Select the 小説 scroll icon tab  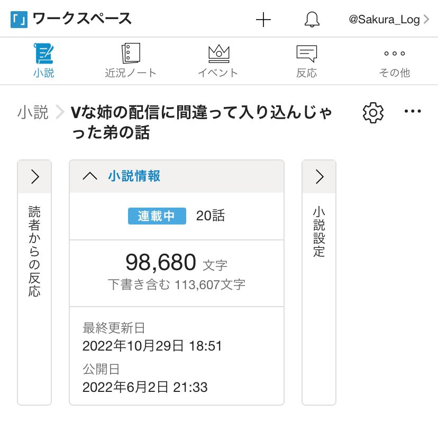click(43, 61)
